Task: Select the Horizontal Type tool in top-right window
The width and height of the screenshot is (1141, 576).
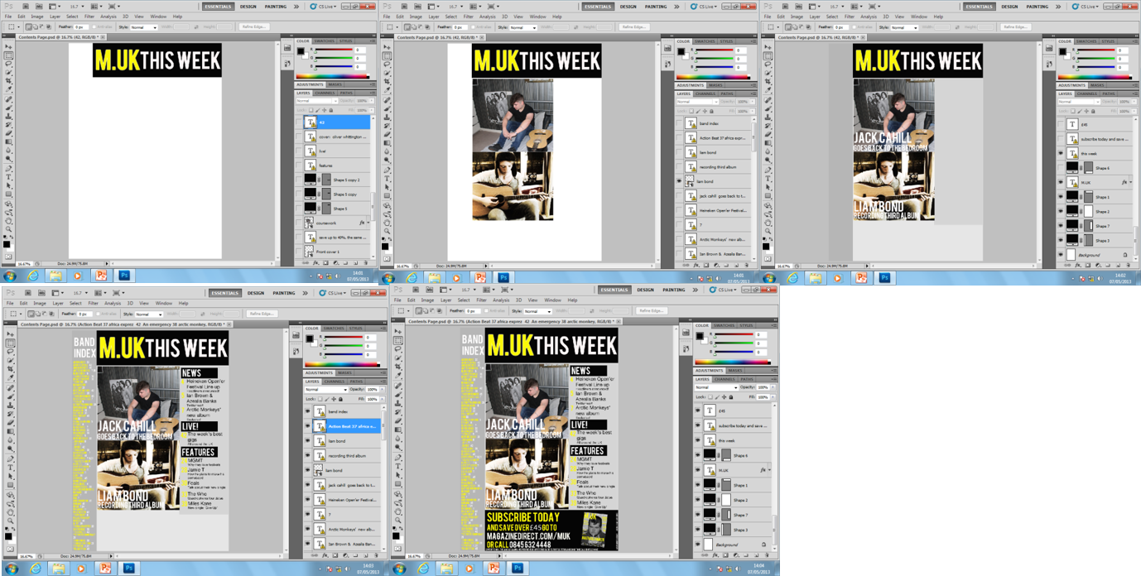Action: tap(769, 177)
